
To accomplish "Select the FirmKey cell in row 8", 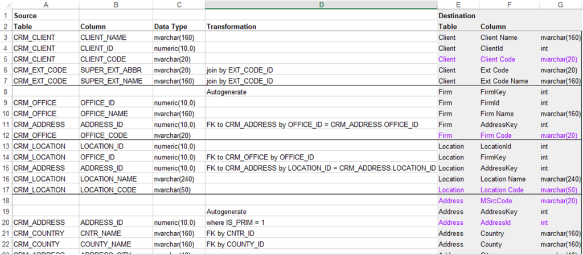I will click(x=509, y=92).
